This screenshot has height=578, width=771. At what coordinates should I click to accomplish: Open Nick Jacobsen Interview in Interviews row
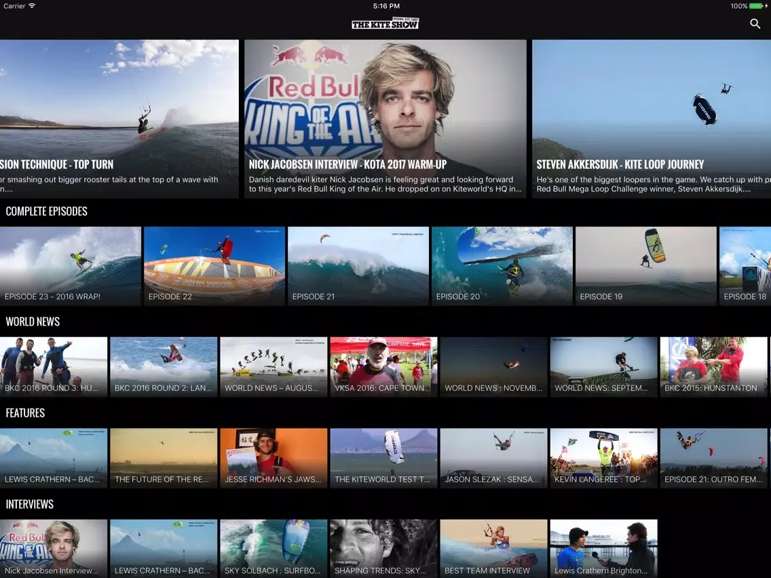pos(54,549)
